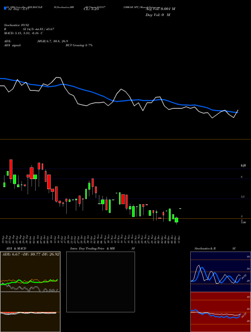Click the blue 12 Day SMA legend square
Viewport: 251px width, 332px height.
pos(5,8)
